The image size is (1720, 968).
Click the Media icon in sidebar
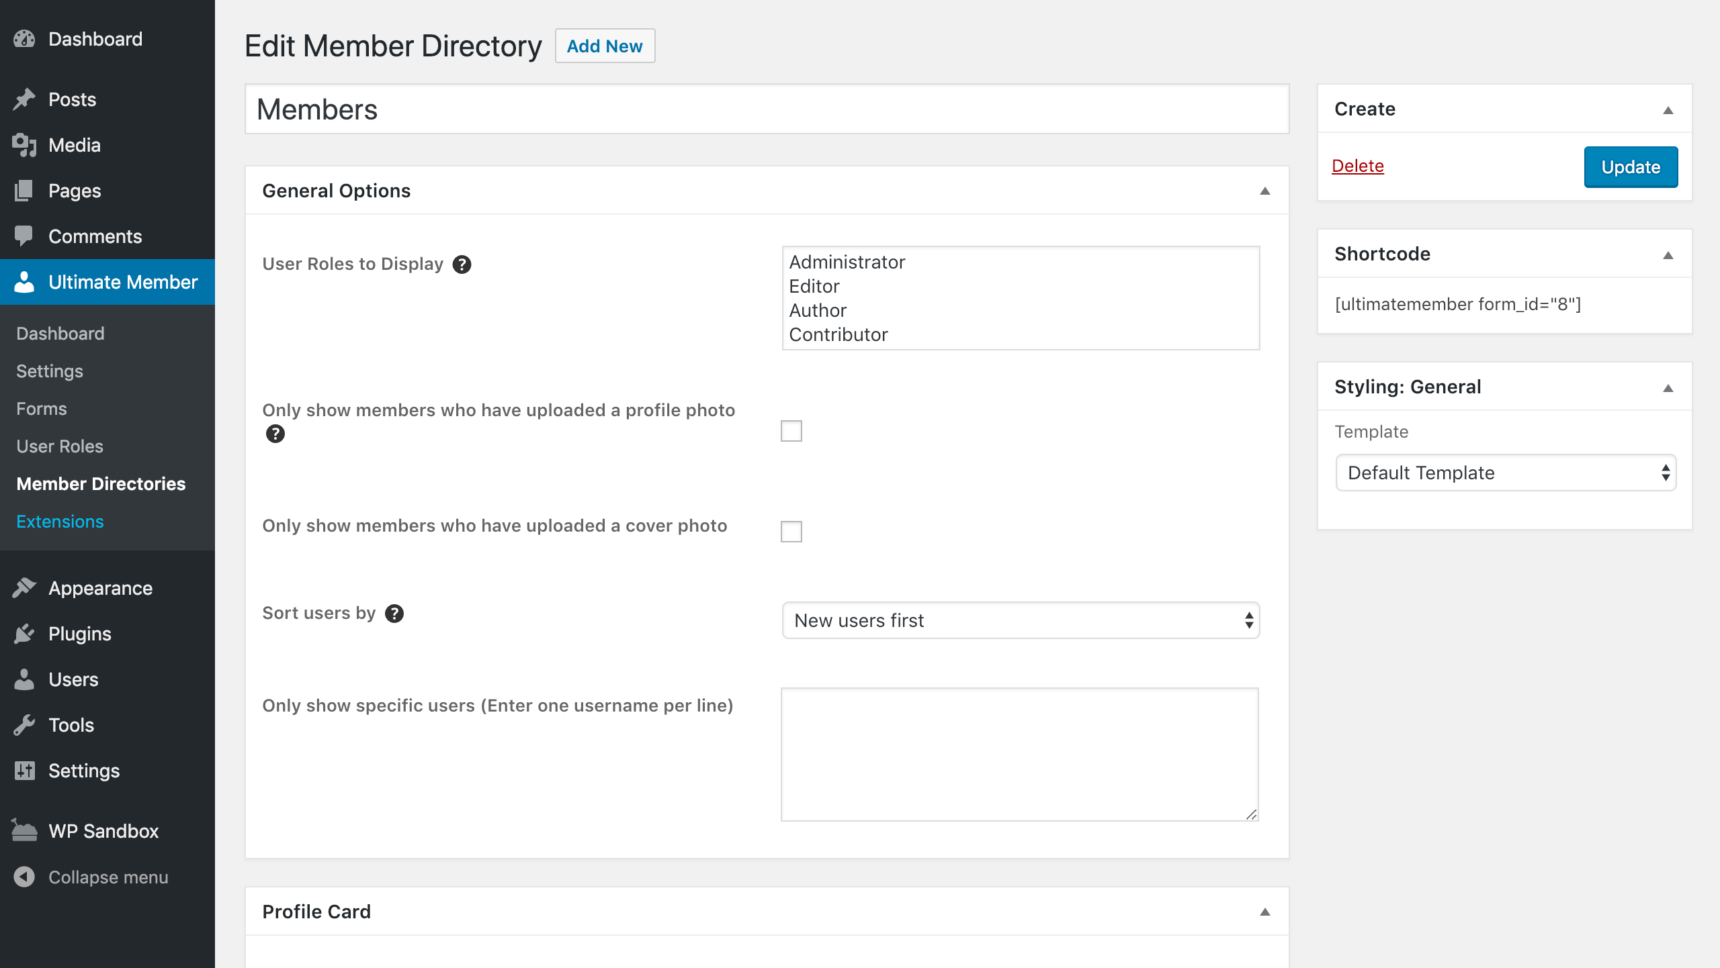(x=24, y=145)
